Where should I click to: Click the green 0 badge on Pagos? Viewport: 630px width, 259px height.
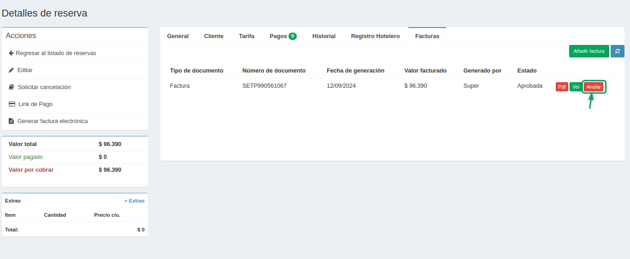(293, 36)
